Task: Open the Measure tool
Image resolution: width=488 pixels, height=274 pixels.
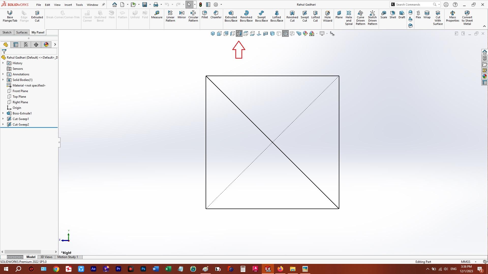Action: pyautogui.click(x=157, y=15)
